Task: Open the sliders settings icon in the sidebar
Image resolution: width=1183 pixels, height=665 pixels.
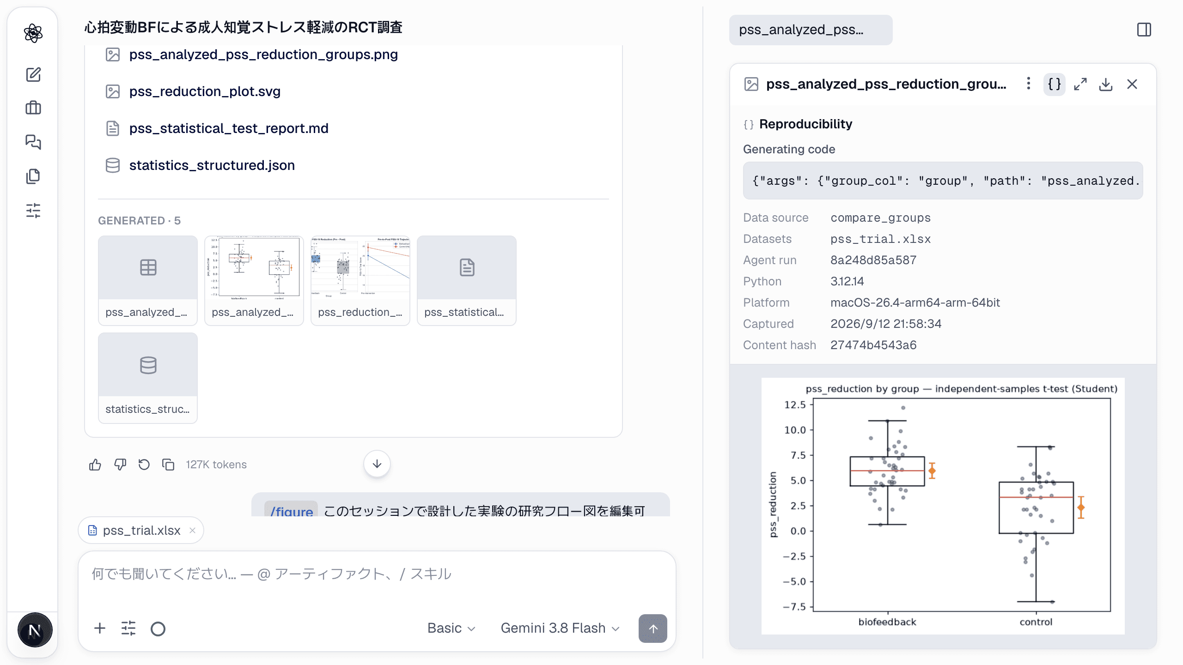Action: coord(33,211)
